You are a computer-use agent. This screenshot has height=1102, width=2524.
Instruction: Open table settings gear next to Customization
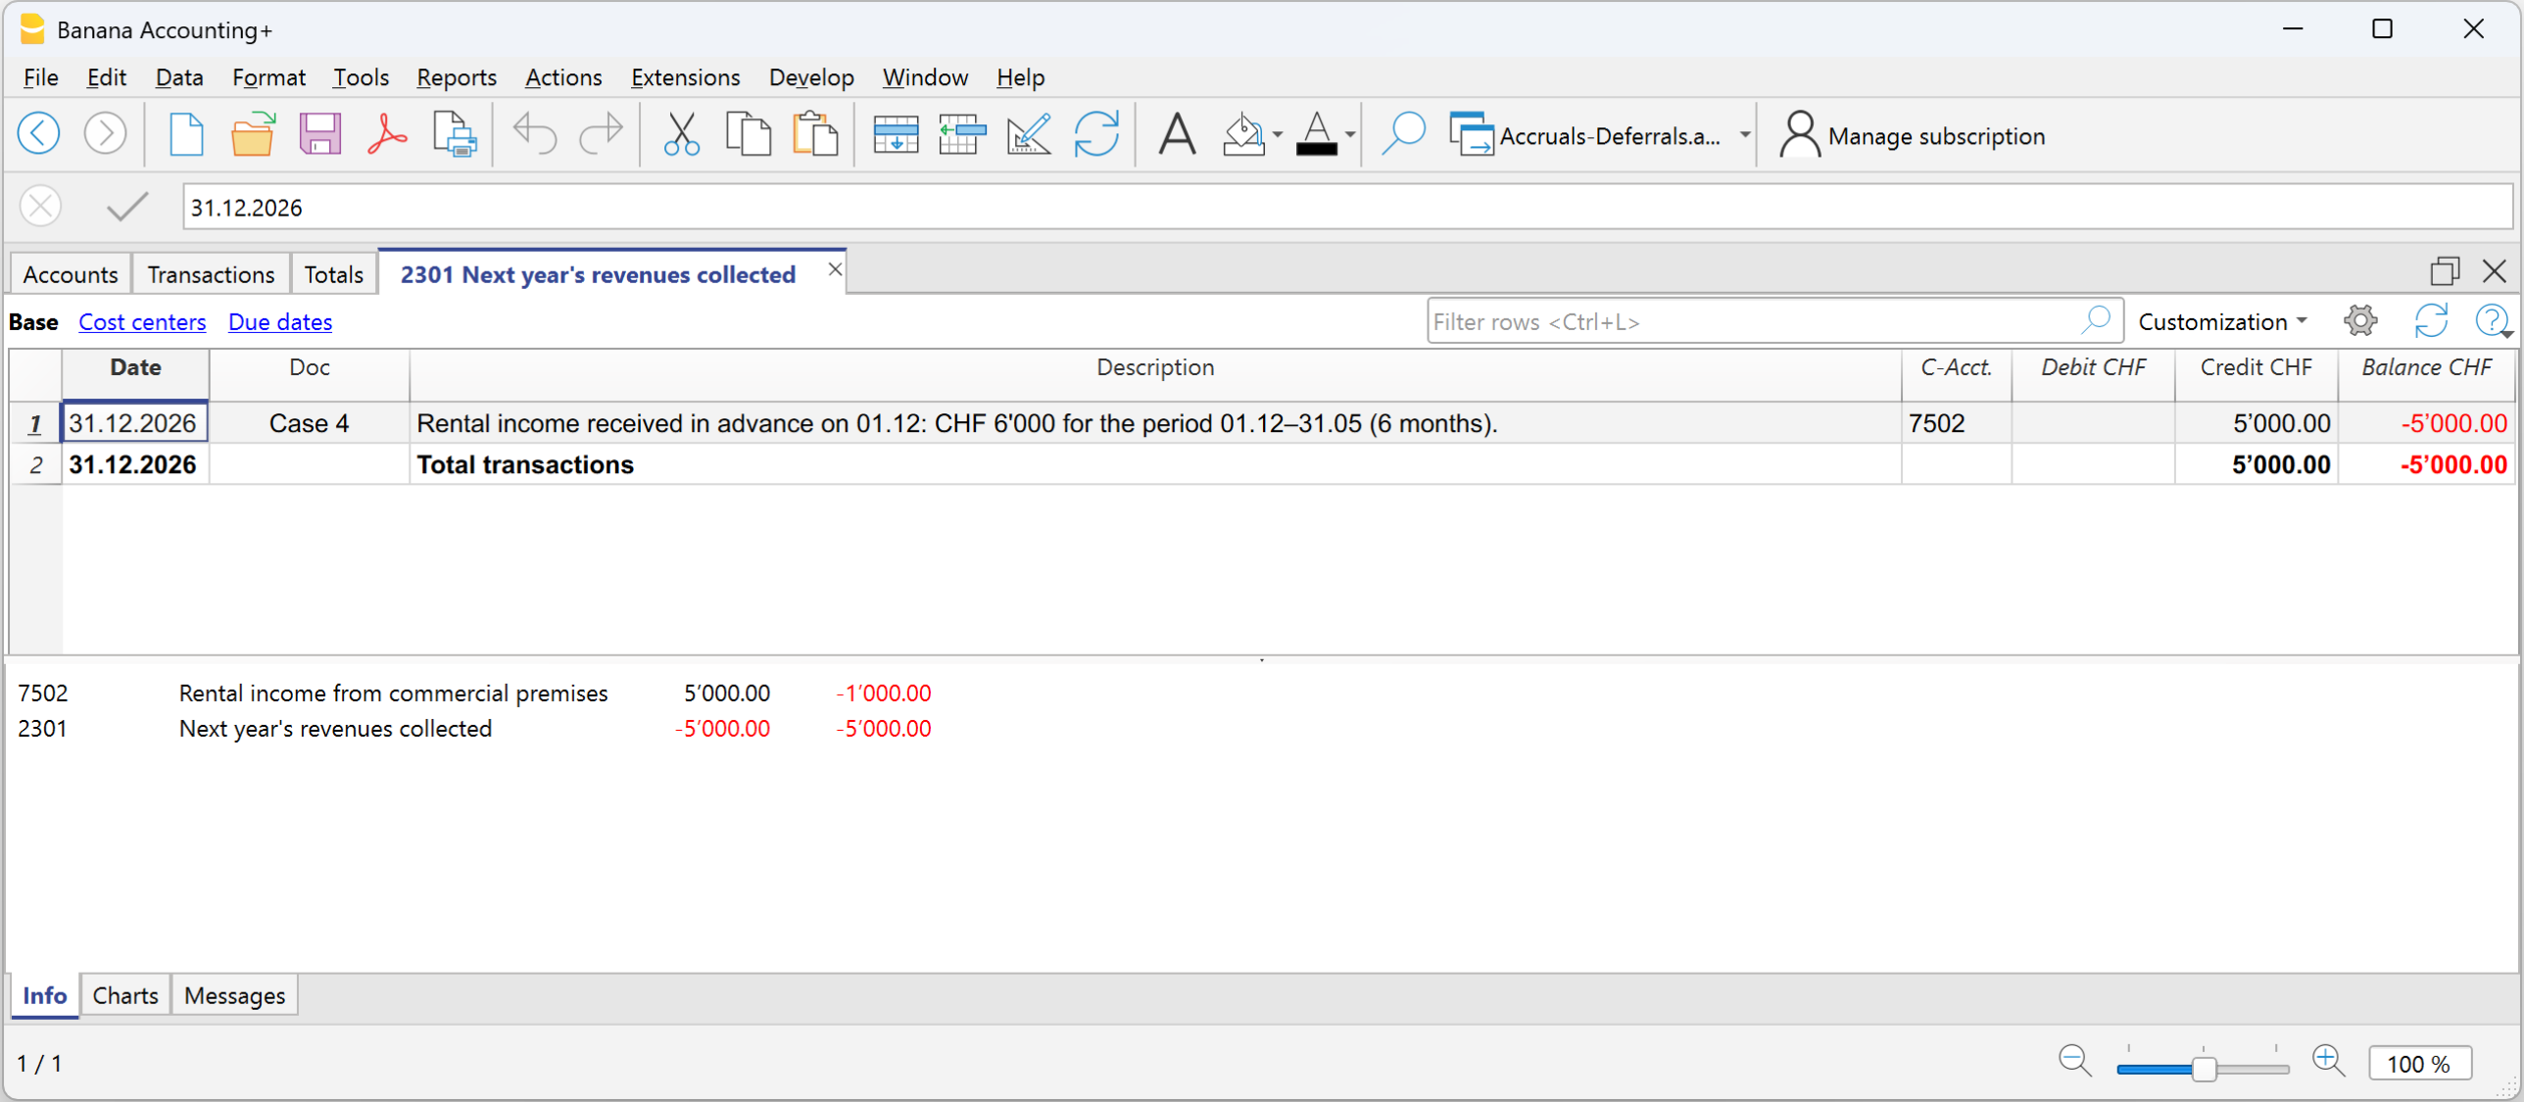tap(2359, 321)
